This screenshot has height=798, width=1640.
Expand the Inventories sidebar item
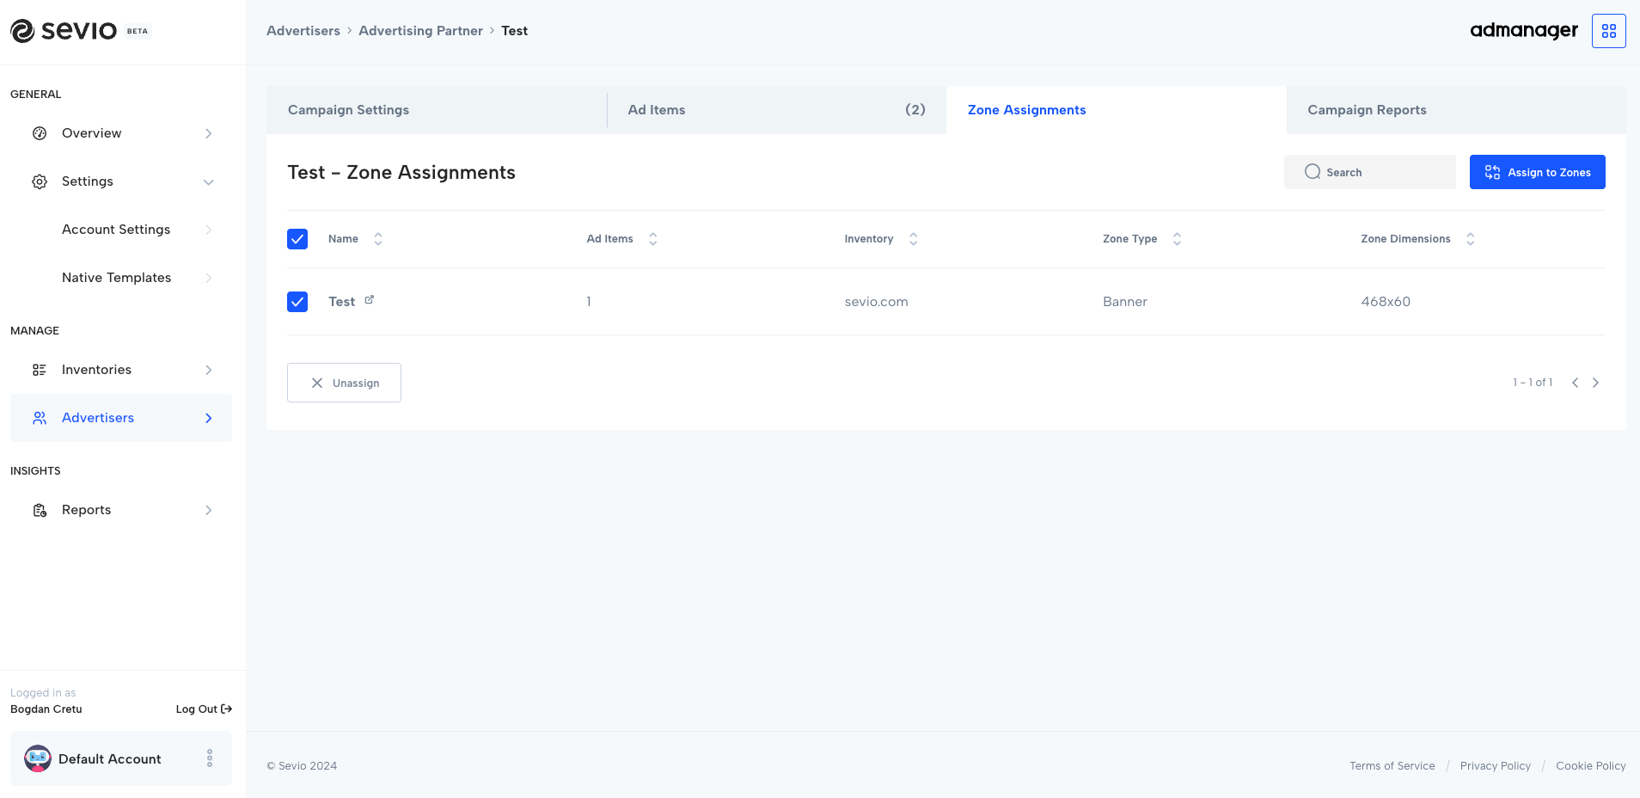[208, 370]
